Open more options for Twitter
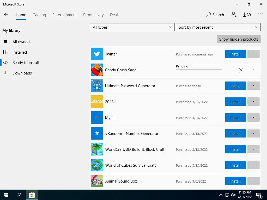The width and height of the screenshot is (267, 200). pos(253,54)
